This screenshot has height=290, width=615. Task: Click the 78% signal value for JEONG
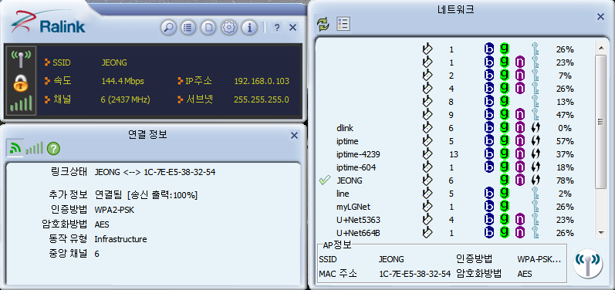click(x=565, y=180)
